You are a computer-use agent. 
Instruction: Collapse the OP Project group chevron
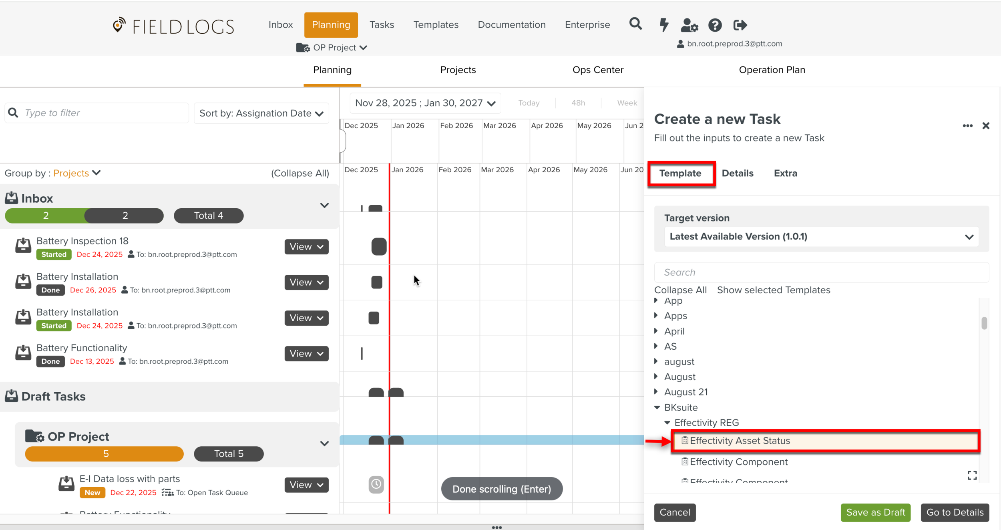(324, 443)
